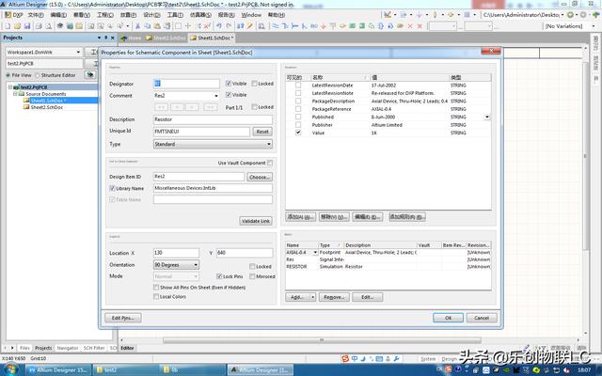This screenshot has height=376, width=602.
Task: Select Sheet2.SchDoc in the project tree
Action: (x=46, y=107)
